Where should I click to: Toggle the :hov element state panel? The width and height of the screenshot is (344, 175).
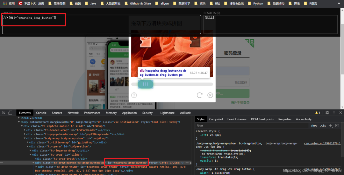click(314, 125)
